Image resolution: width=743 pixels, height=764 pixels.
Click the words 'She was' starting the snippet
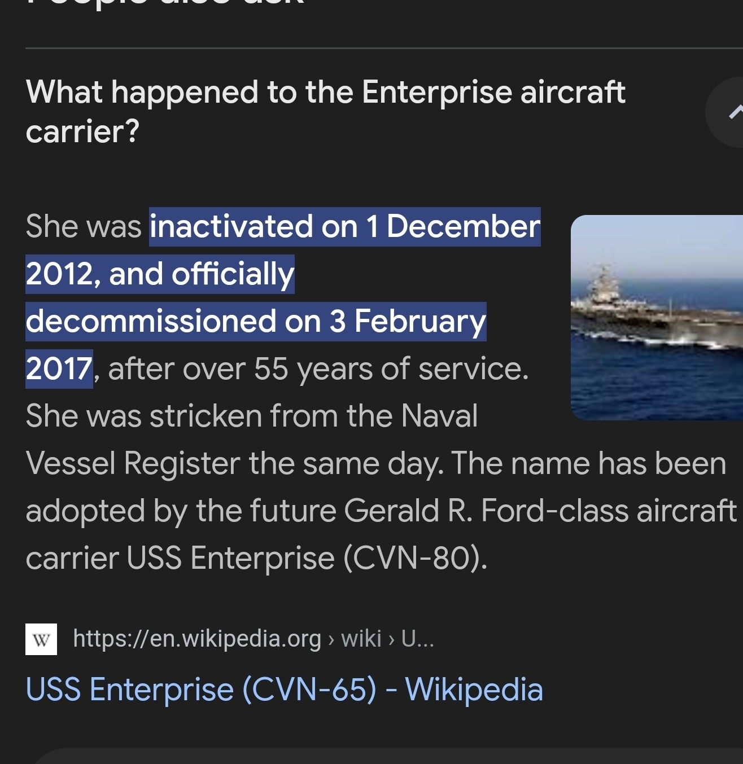click(84, 227)
